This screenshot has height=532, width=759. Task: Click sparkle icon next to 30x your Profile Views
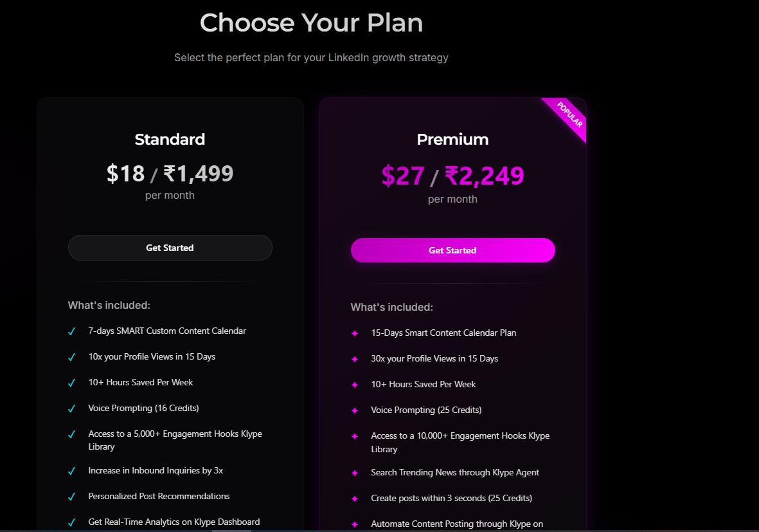pos(355,359)
